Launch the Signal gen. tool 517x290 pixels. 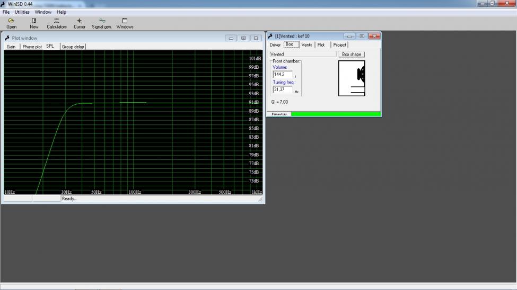[x=102, y=23]
